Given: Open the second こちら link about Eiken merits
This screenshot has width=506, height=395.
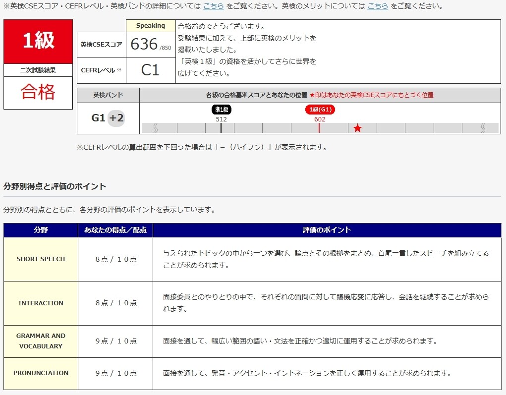Looking at the screenshot, I should click(378, 6).
